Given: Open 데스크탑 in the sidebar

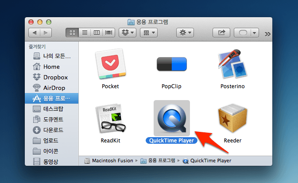Looking at the screenshot, I should [x=52, y=109].
